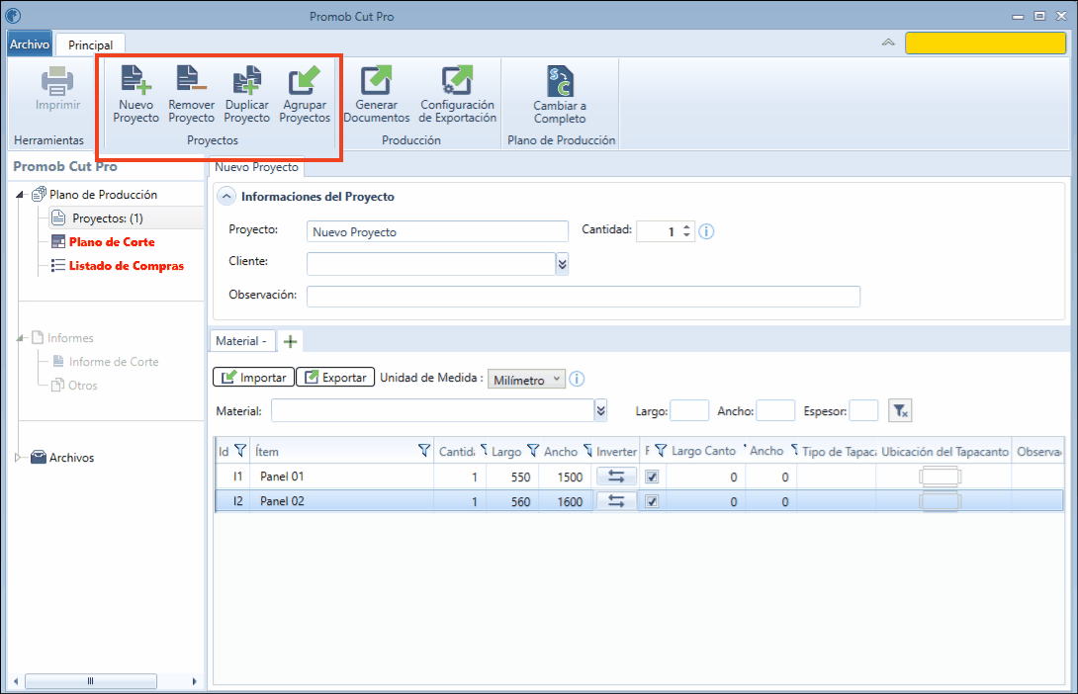
Task: Toggle the checkbox in Panel 01 row
Action: [x=652, y=477]
